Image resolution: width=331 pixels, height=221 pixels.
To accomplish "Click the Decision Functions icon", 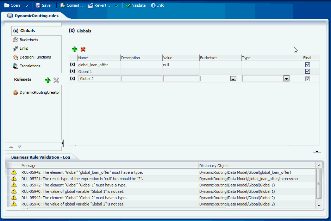I will click(15, 57).
